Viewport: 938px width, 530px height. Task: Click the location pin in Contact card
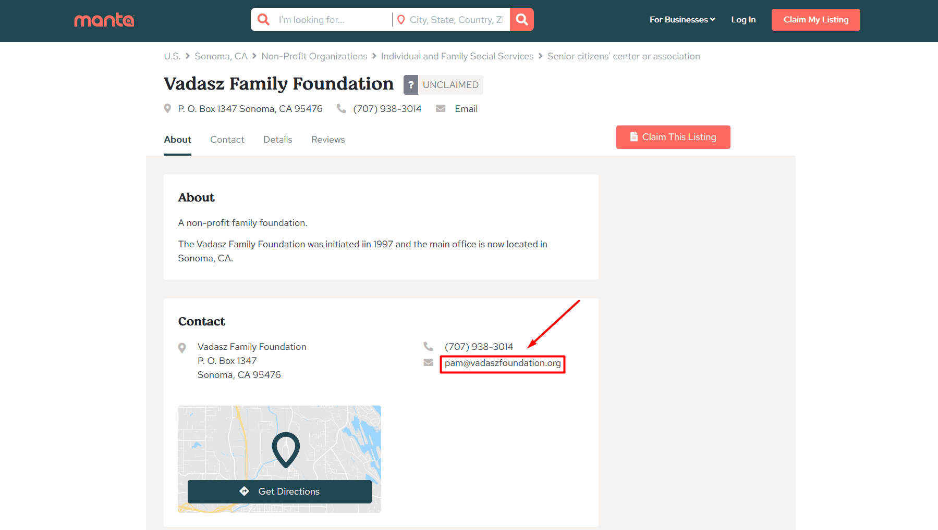(x=182, y=348)
